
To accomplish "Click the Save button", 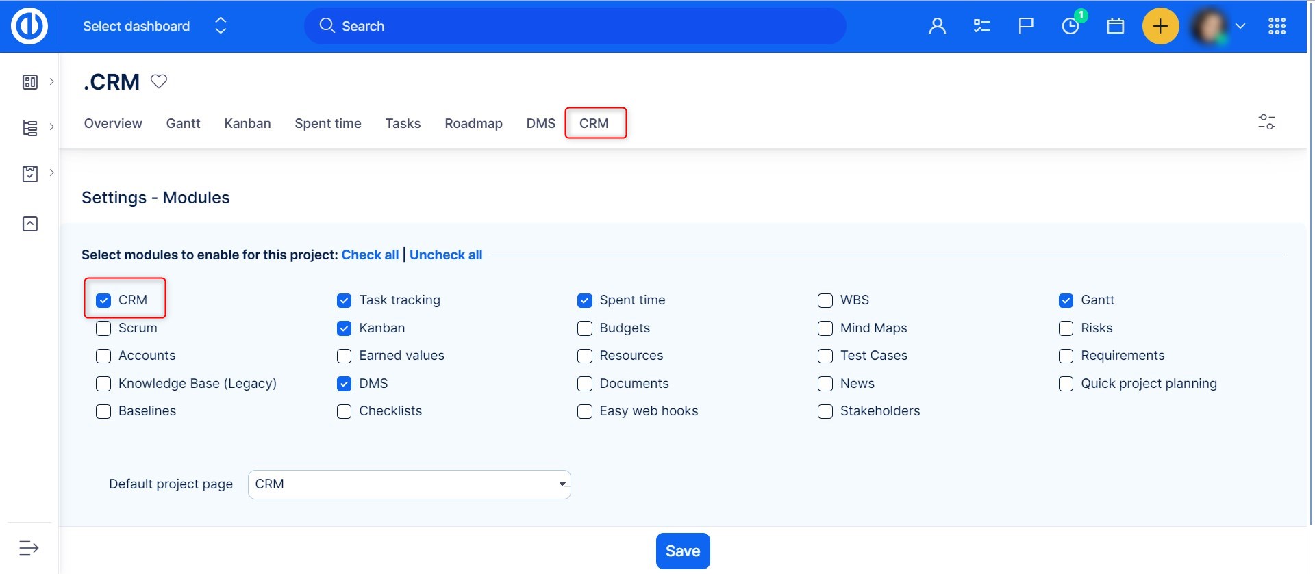I will [682, 551].
